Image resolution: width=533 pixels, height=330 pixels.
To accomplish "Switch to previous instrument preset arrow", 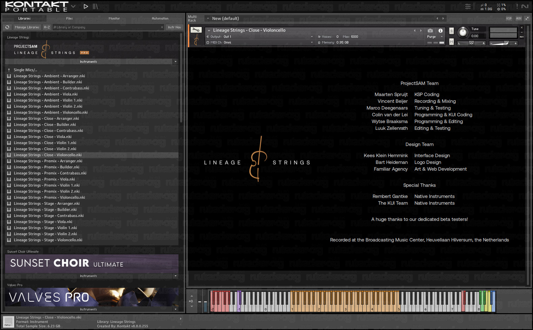I will tap(415, 30).
